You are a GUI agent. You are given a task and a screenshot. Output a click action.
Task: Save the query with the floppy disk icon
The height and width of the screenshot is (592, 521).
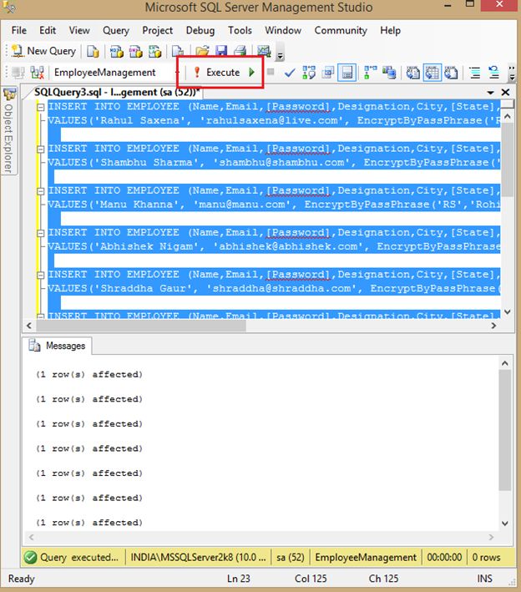(221, 51)
